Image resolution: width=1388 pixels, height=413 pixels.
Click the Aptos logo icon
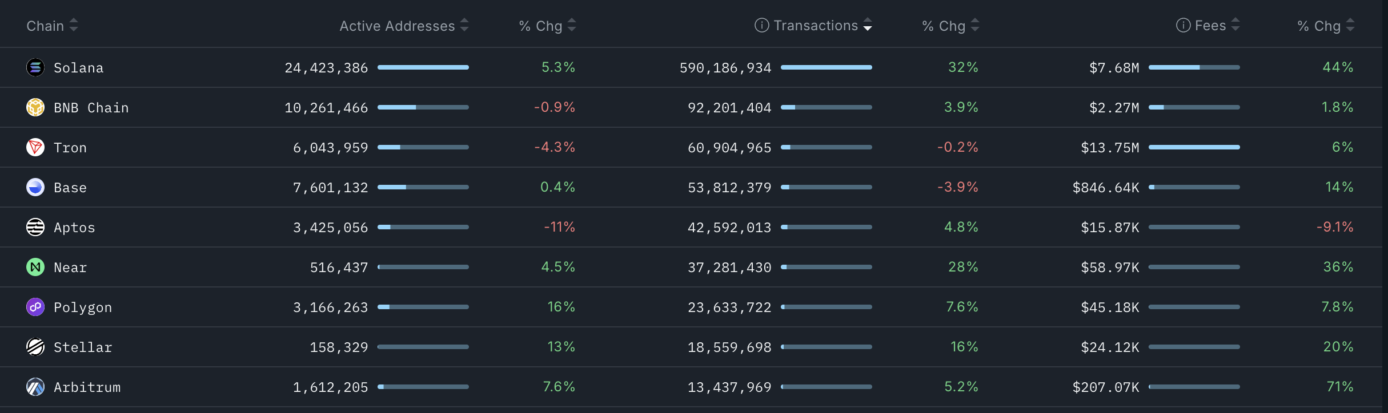[x=35, y=227]
